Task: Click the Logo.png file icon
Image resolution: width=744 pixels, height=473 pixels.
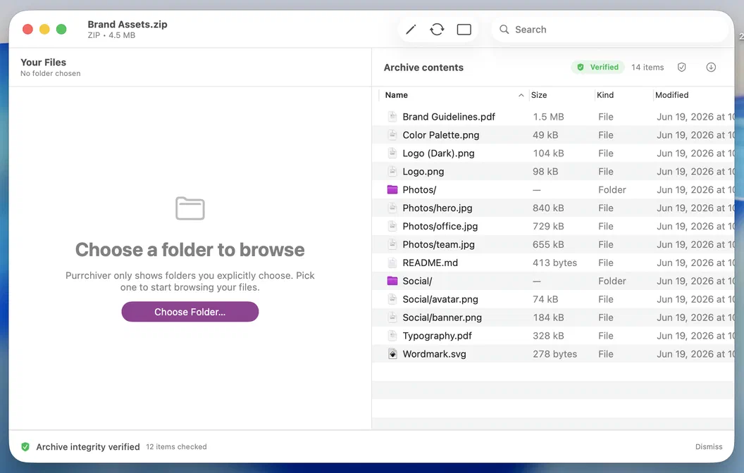Action: [392, 172]
